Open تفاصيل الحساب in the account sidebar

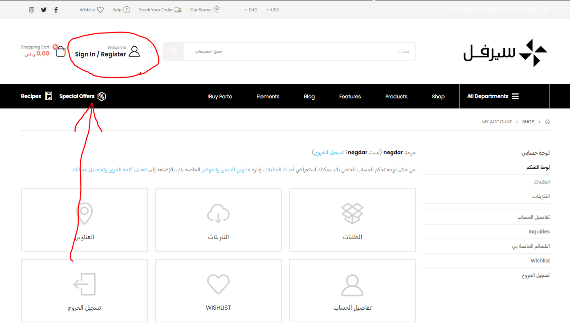point(533,217)
